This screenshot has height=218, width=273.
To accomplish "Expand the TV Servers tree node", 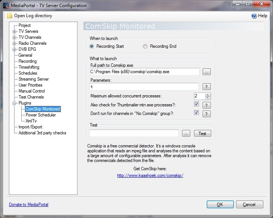I will 14,32.
